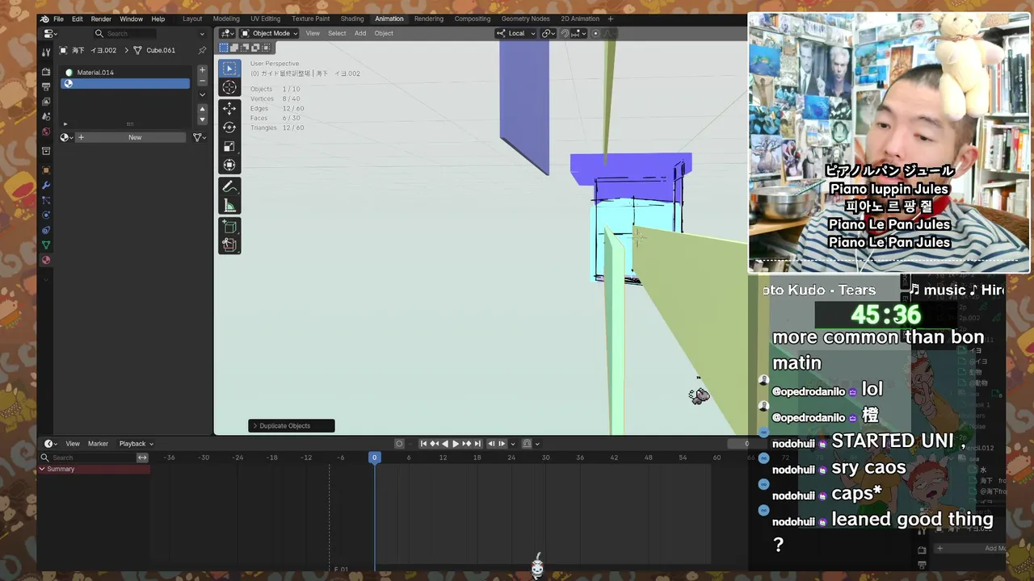Switch to the Modeling workspace tab

[226, 19]
